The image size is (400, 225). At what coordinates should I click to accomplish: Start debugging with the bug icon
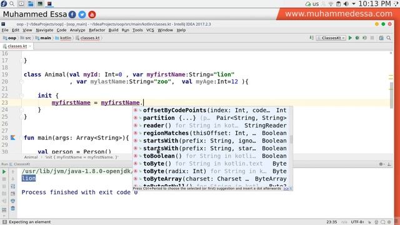(357, 37)
